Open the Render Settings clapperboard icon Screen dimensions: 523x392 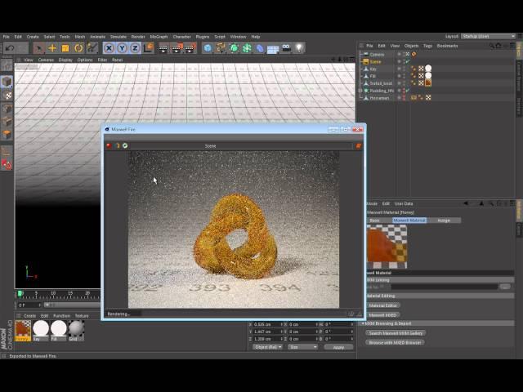(190, 49)
